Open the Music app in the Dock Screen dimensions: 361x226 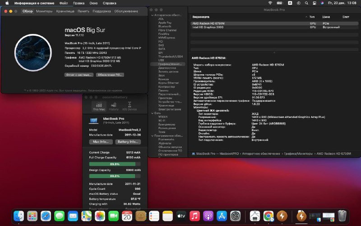click(194, 216)
